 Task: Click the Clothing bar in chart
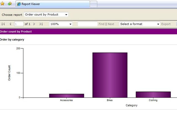(153, 94)
